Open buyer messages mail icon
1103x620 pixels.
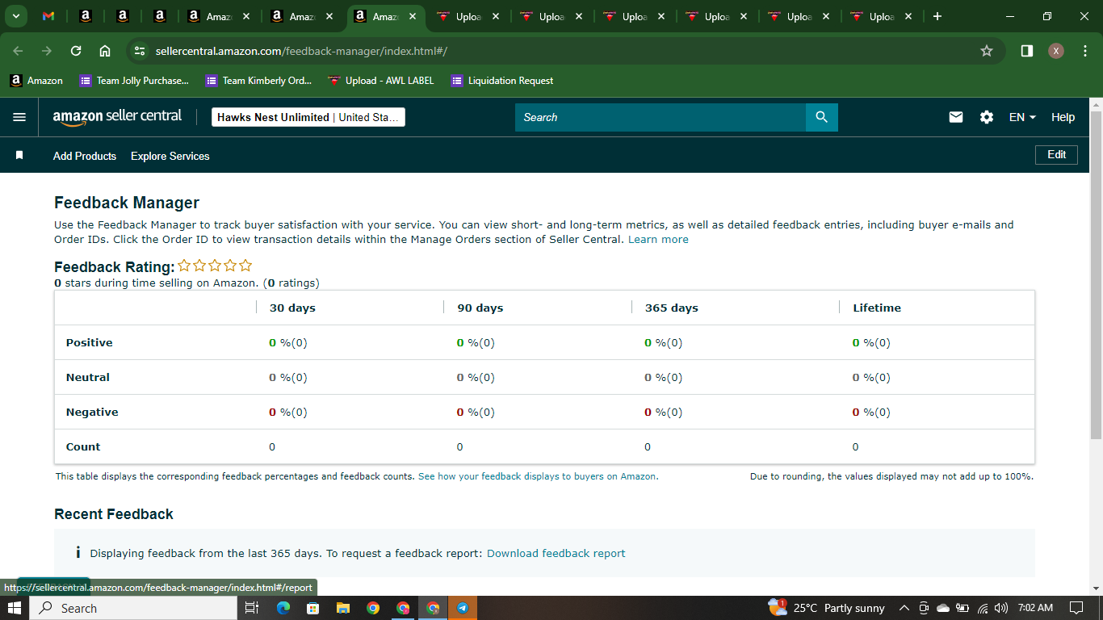point(956,117)
